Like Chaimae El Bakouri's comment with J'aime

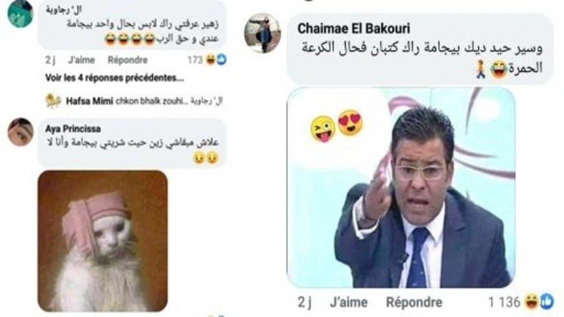tap(349, 302)
